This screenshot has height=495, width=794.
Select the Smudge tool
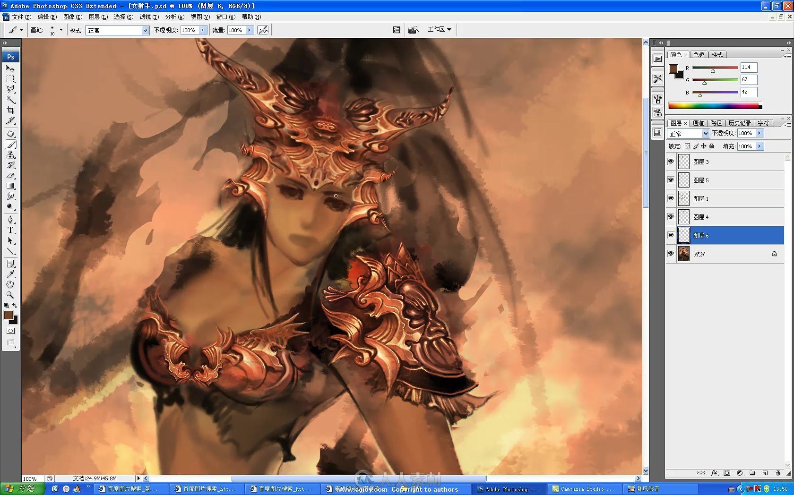10,196
